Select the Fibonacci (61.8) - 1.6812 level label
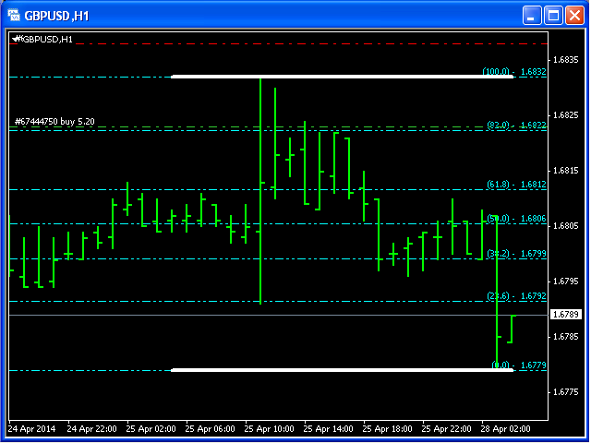The image size is (591, 443). 517,185
